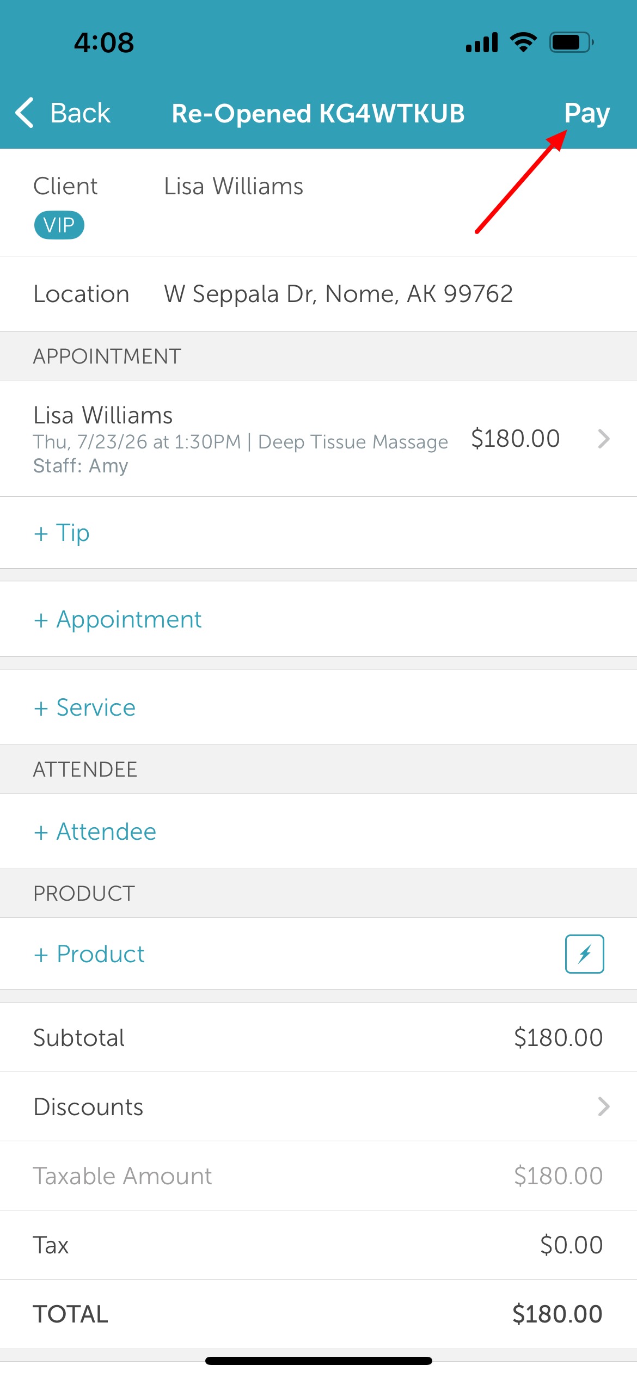Tap the battery indicator icon

click(x=571, y=42)
